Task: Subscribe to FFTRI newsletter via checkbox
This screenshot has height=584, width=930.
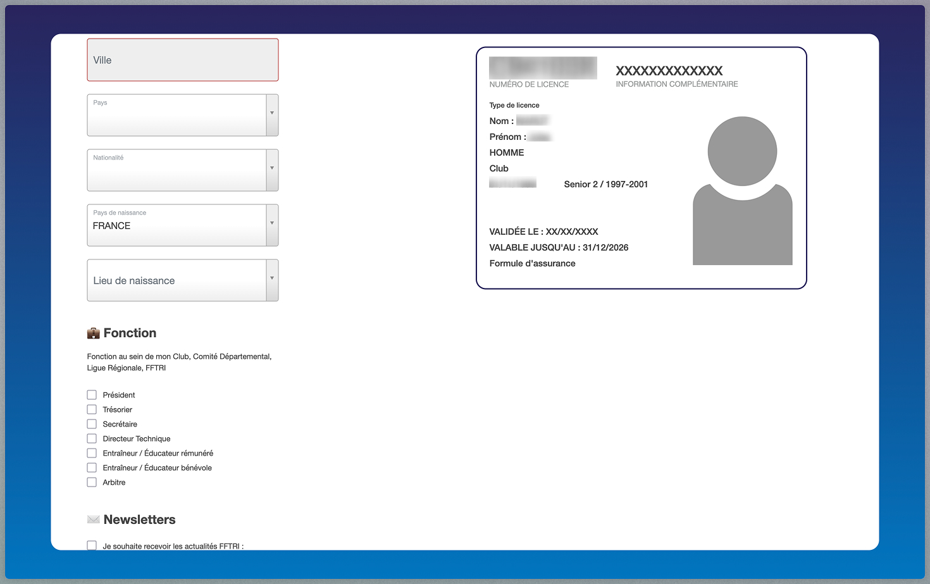Action: pos(92,545)
